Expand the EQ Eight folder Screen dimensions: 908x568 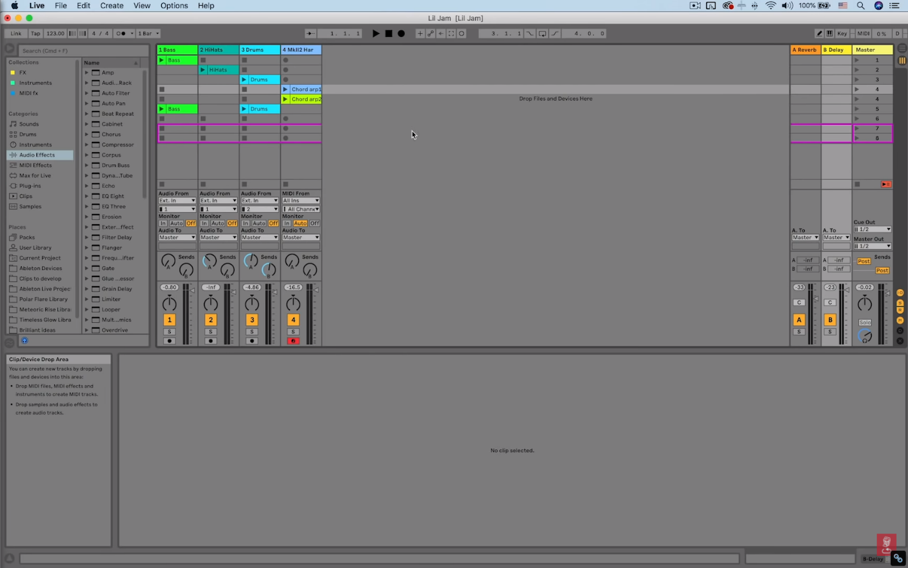click(87, 196)
